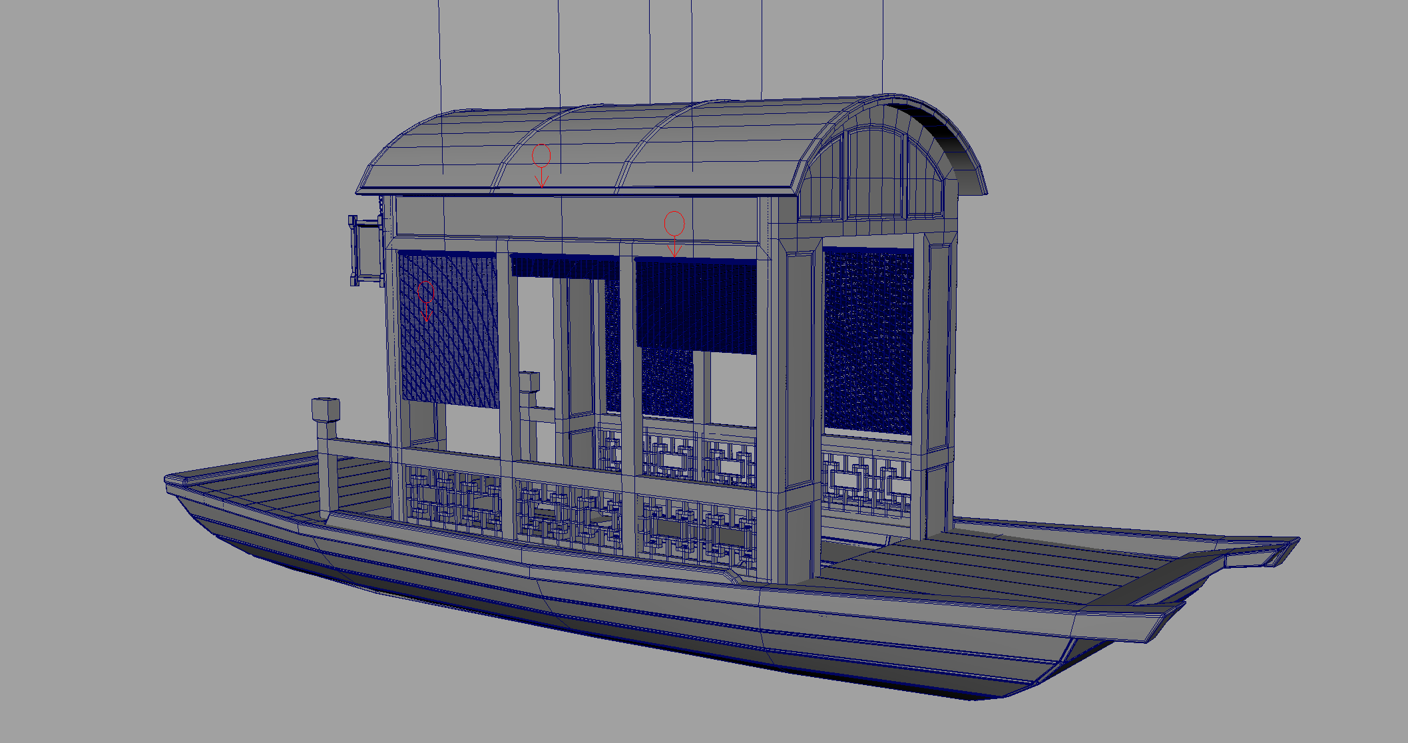The image size is (1408, 743).
Task: Select the large blue blind on cabin end
Action: tap(868, 341)
